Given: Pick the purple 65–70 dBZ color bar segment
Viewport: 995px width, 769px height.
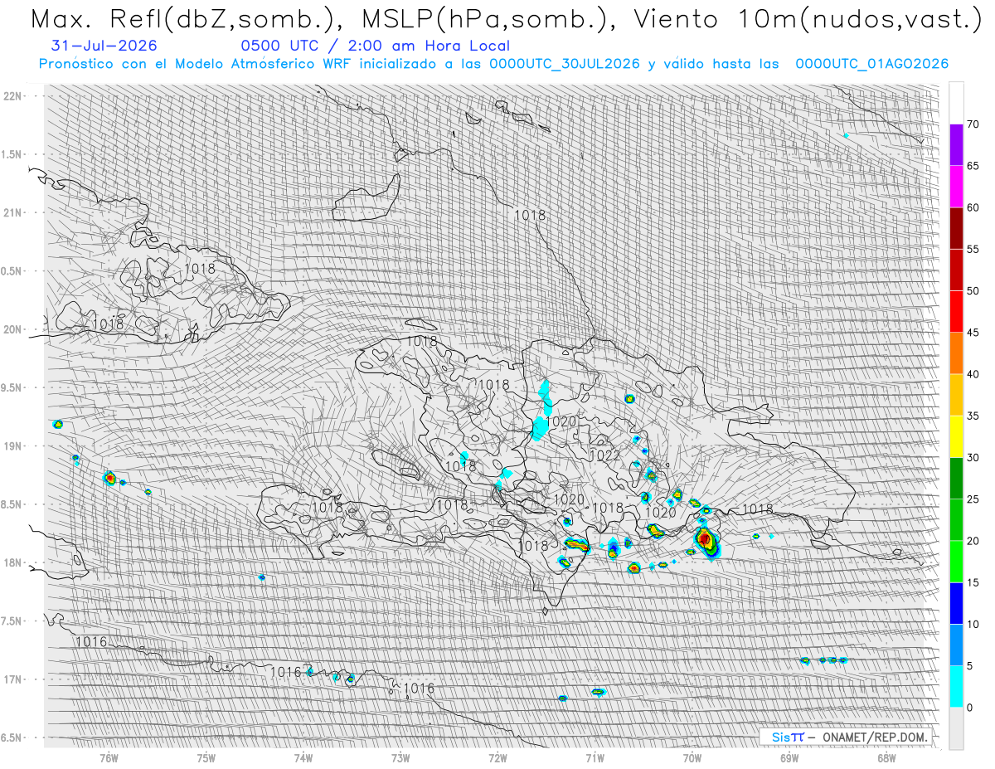Looking at the screenshot, I should [x=956, y=145].
